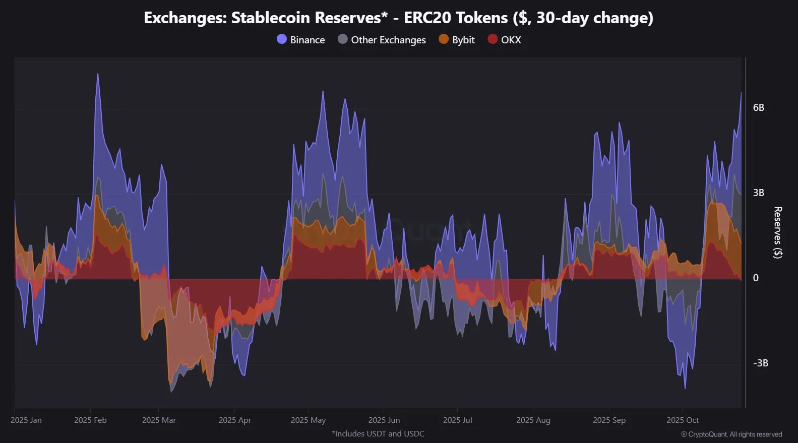
Task: Click the chart title text
Action: 398,18
